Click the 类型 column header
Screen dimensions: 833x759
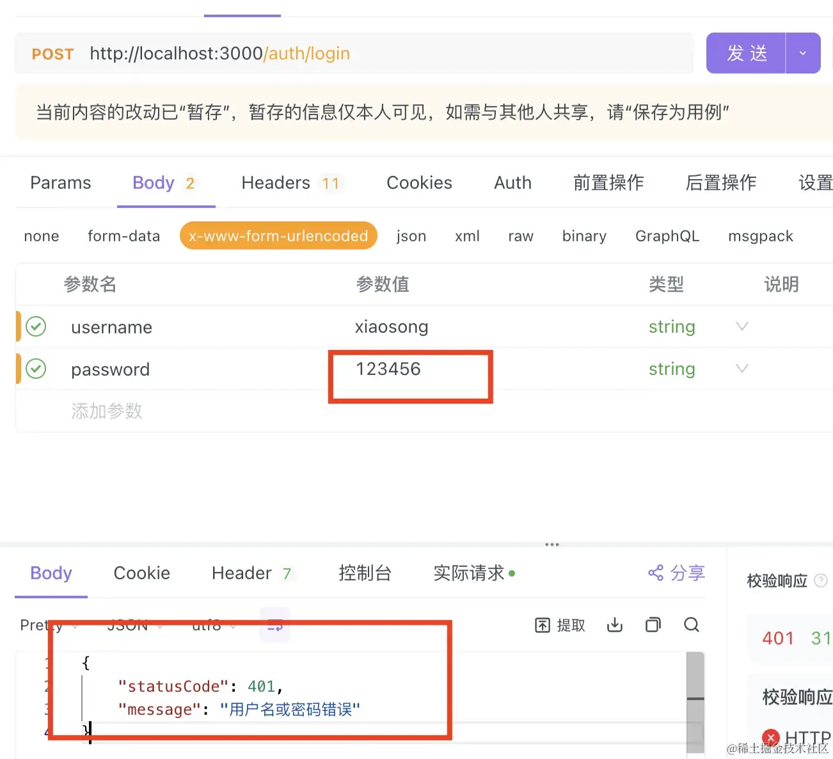(x=667, y=284)
